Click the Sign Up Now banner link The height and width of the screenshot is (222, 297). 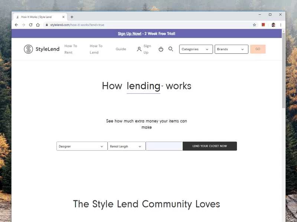pyautogui.click(x=130, y=33)
